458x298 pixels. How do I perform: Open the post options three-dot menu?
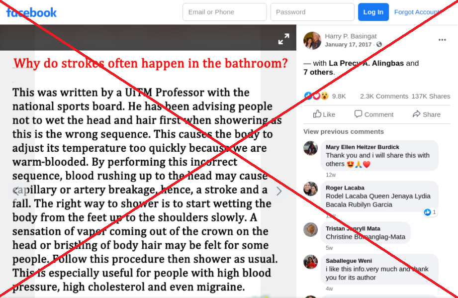pos(442,40)
